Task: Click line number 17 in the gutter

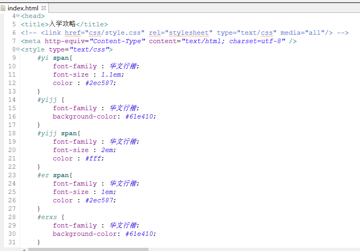Action: pyautogui.click(x=12, y=125)
